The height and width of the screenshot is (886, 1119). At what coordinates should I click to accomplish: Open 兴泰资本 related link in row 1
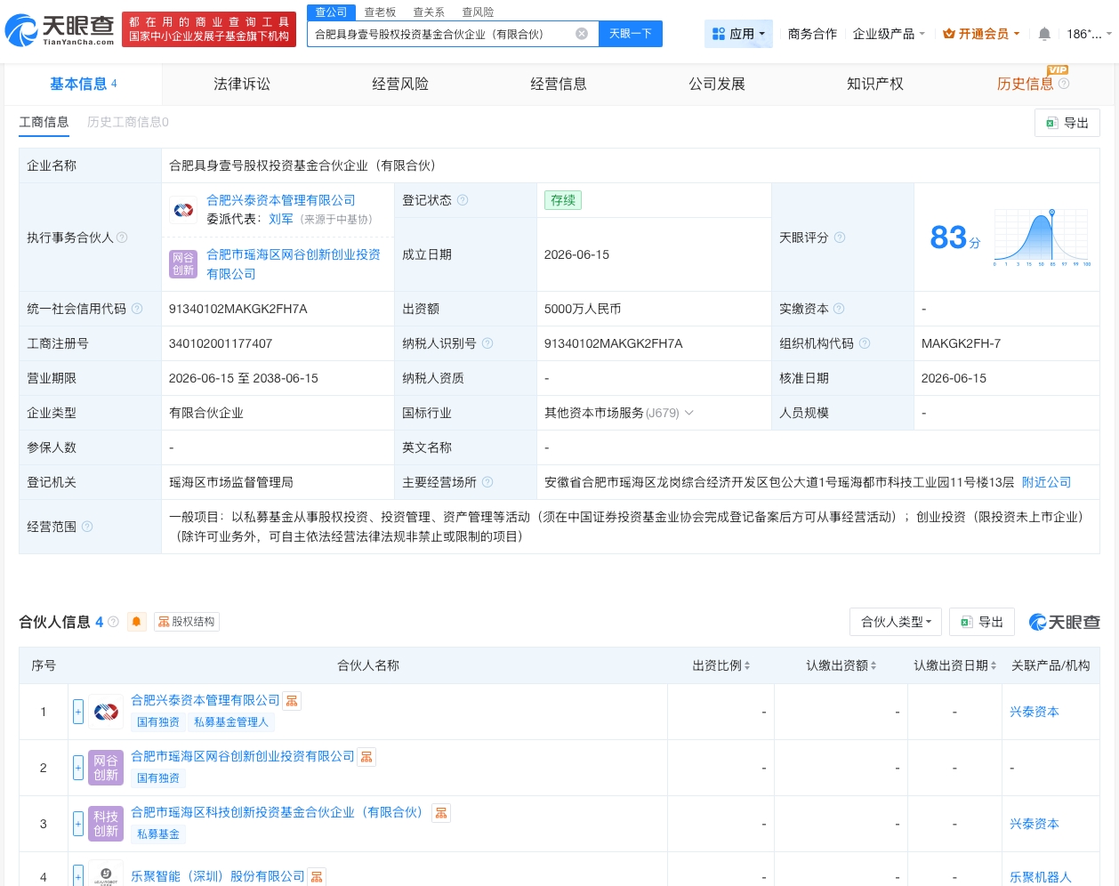pyautogui.click(x=1034, y=712)
